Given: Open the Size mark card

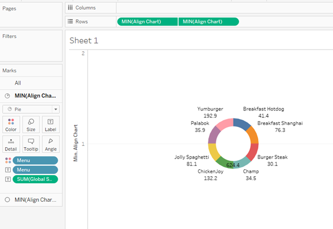Looking at the screenshot, I should (x=31, y=124).
